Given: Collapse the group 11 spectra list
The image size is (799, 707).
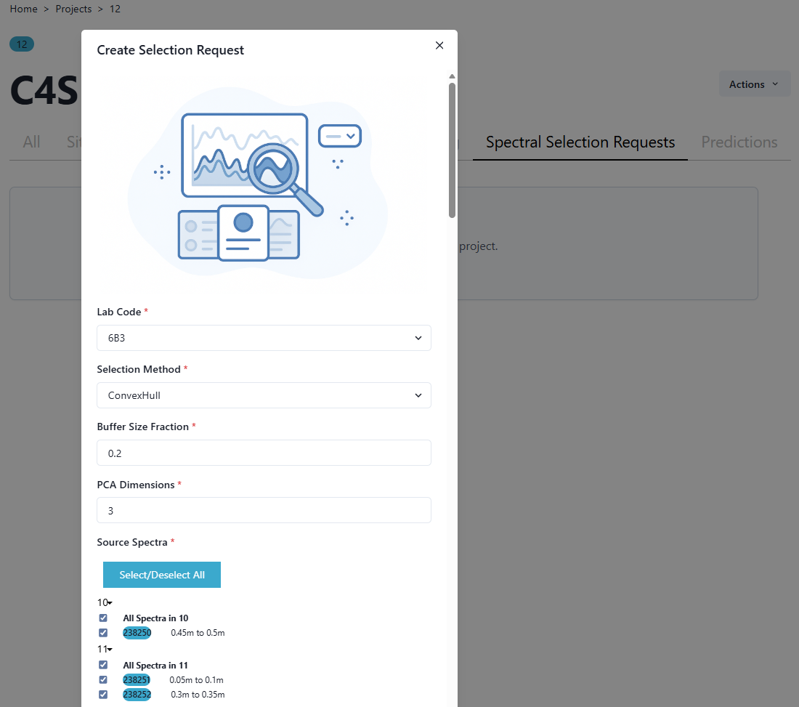Looking at the screenshot, I should (105, 650).
